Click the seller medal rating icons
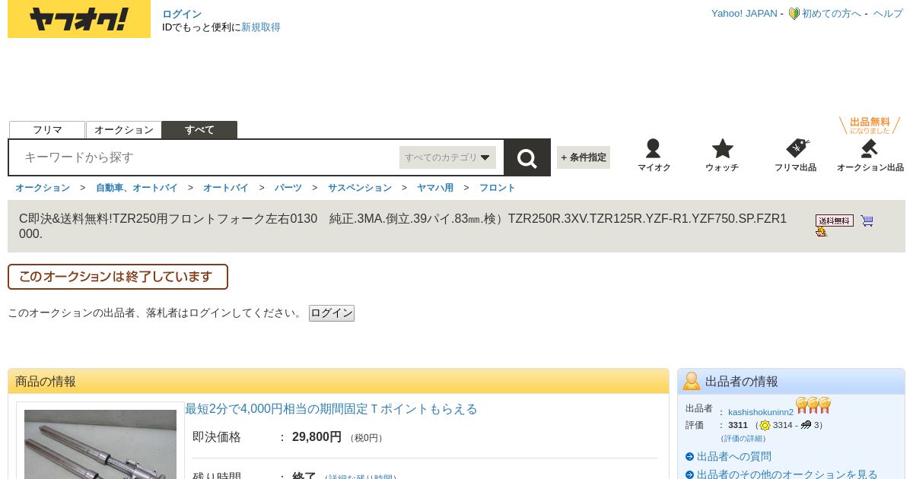Image resolution: width=913 pixels, height=479 pixels. 813,405
